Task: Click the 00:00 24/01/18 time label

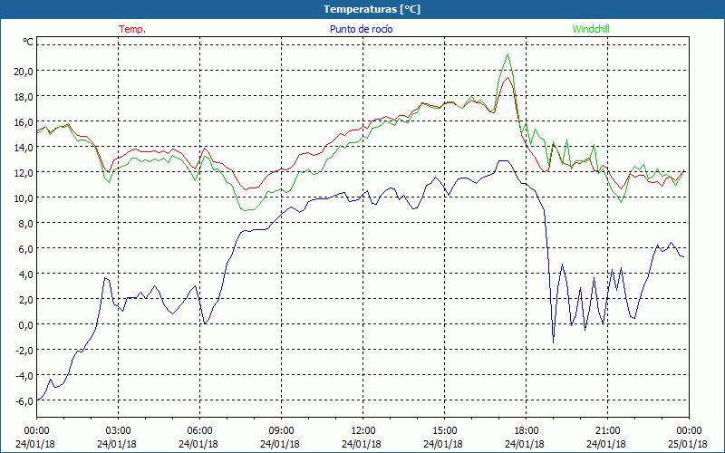Action: click(35, 438)
